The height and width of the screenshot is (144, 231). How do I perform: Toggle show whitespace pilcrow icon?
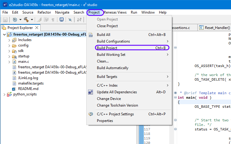tap(53, 20)
